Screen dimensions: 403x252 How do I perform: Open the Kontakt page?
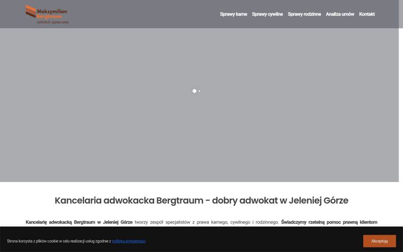pyautogui.click(x=367, y=14)
